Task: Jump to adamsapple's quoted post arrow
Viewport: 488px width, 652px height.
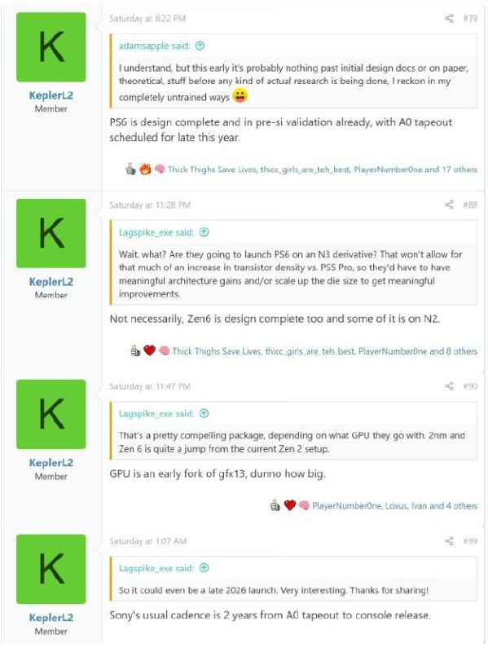Action: (x=200, y=46)
